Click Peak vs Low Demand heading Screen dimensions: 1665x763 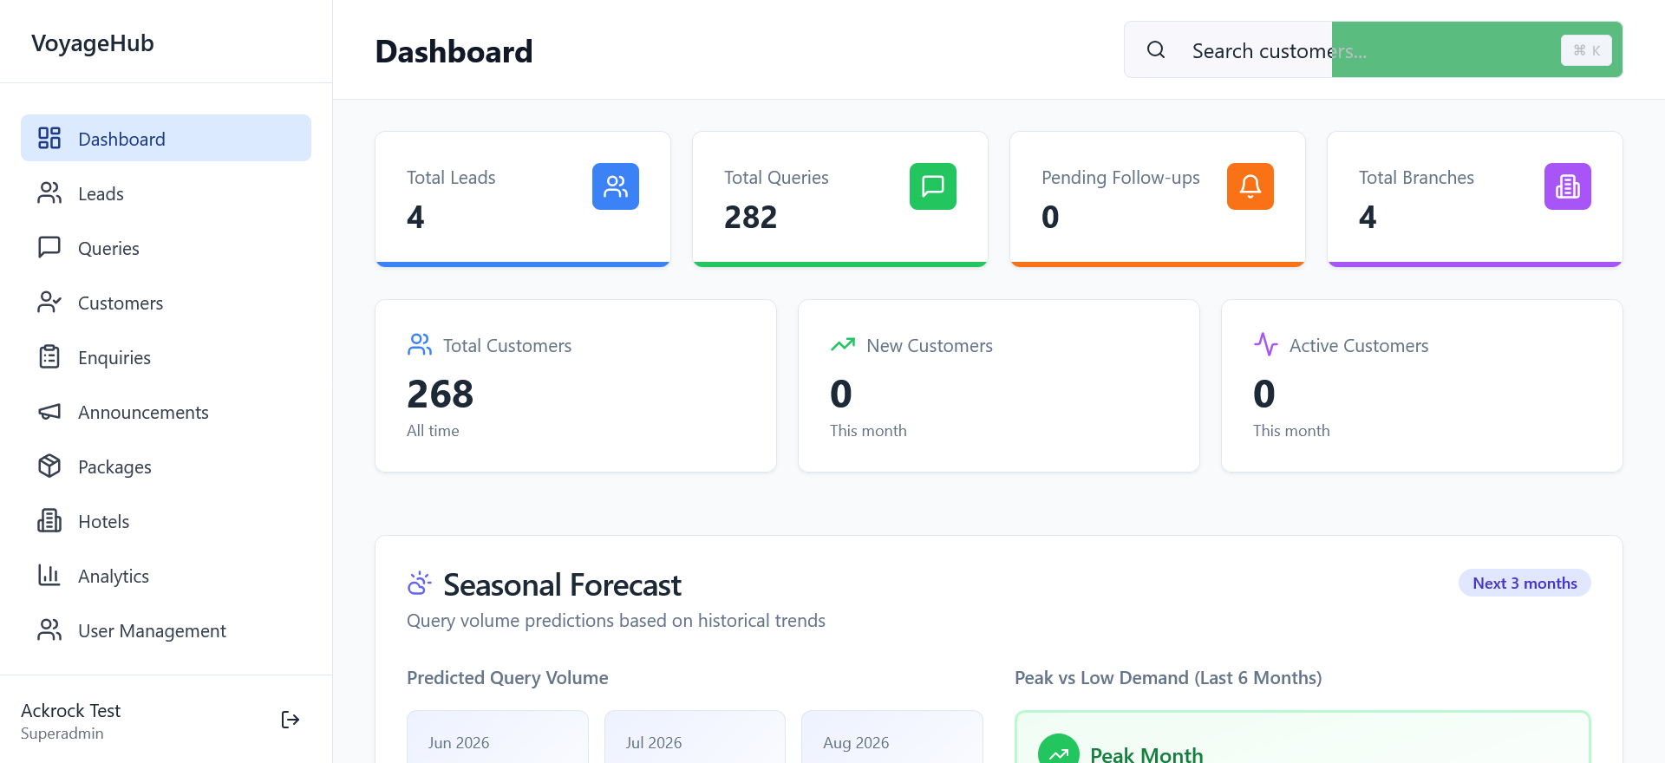[x=1168, y=677]
